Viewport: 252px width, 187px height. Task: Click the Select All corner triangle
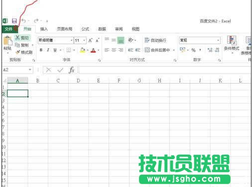coord(4,81)
